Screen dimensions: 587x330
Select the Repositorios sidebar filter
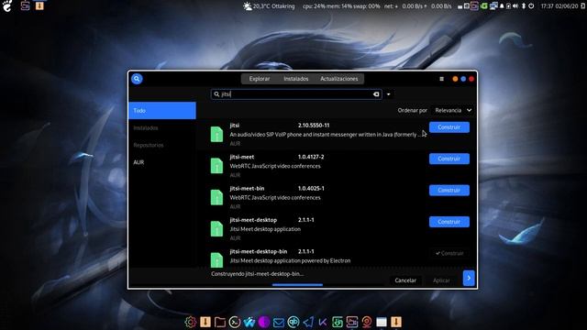pos(162,145)
